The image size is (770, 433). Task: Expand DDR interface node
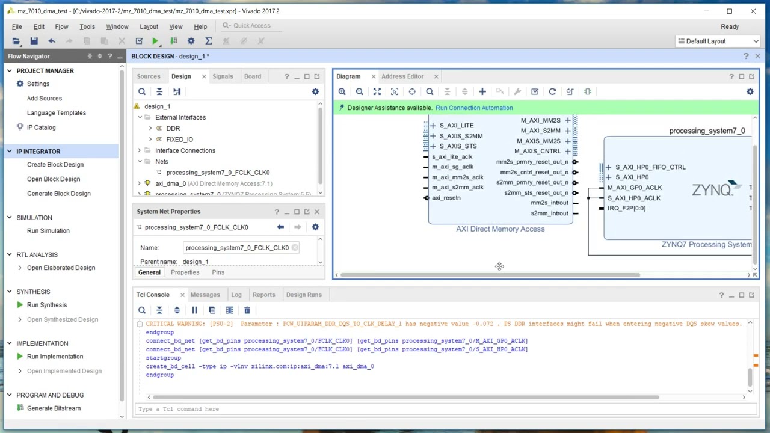click(x=150, y=128)
